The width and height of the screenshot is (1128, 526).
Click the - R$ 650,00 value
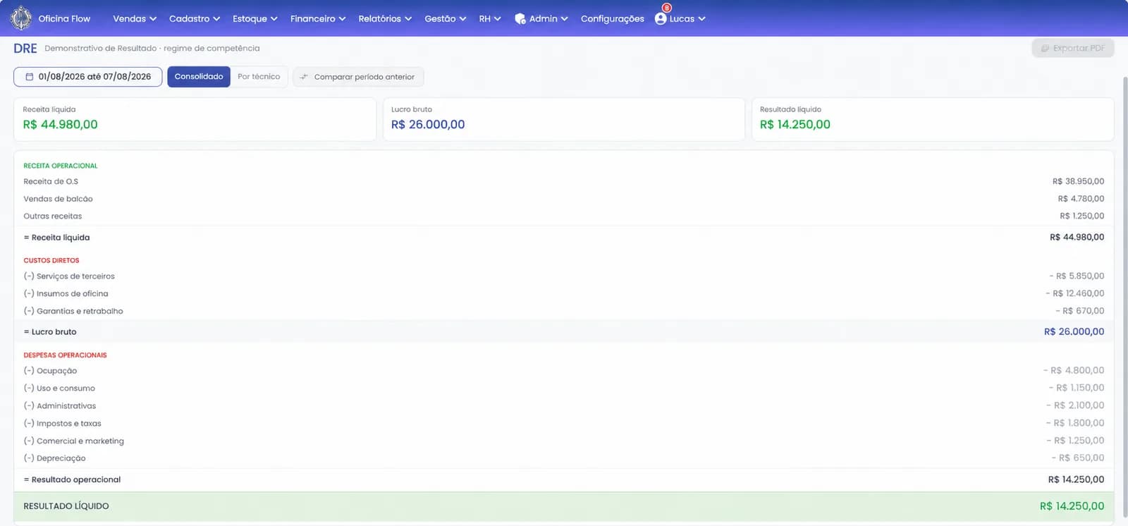(x=1078, y=458)
